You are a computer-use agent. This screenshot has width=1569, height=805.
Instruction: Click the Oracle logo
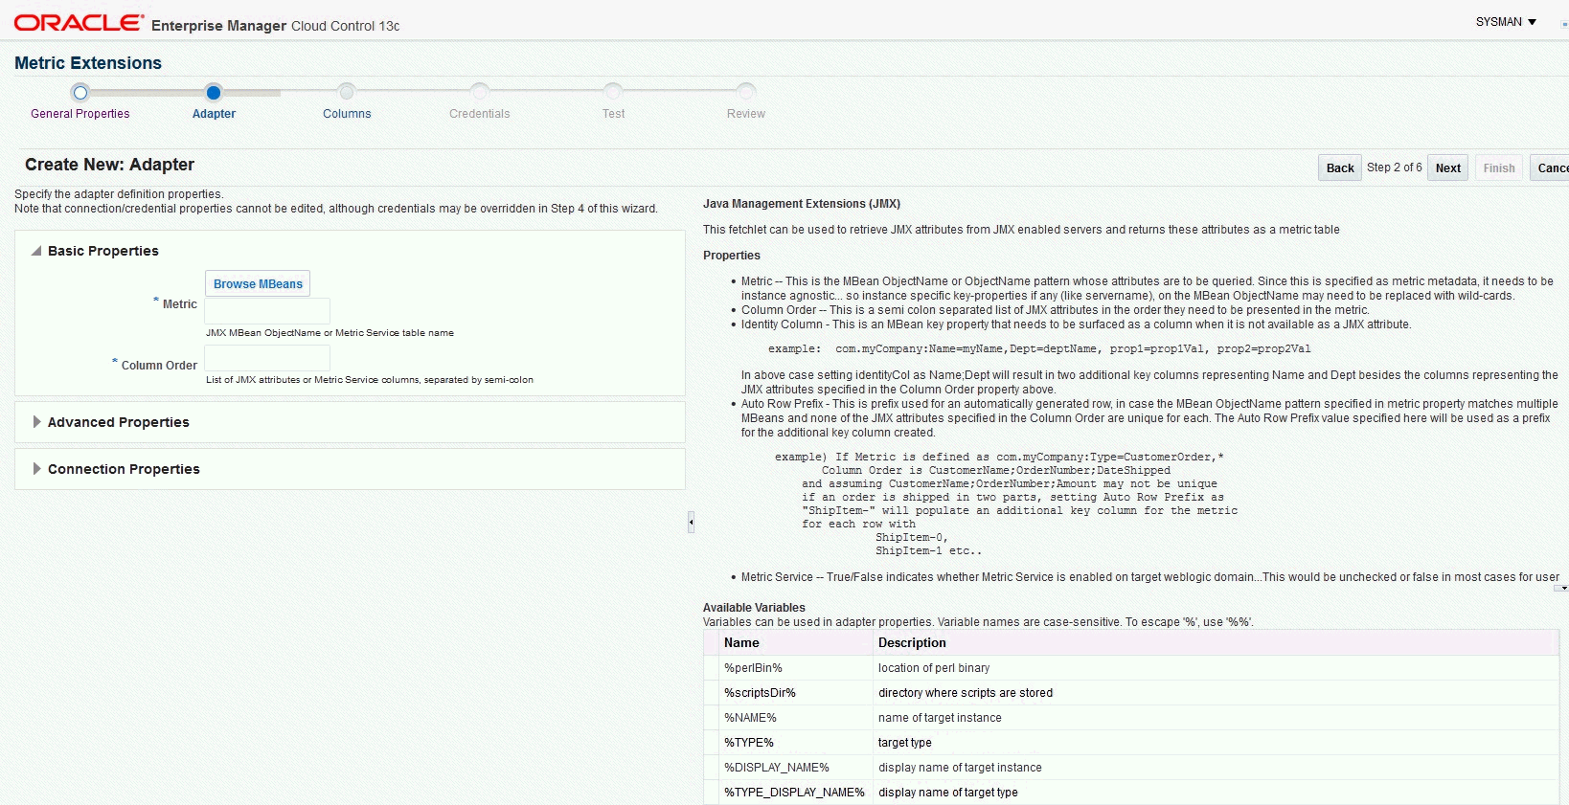tap(79, 23)
